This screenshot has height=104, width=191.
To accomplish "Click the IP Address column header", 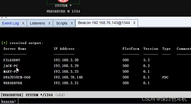I will (x=64, y=49).
